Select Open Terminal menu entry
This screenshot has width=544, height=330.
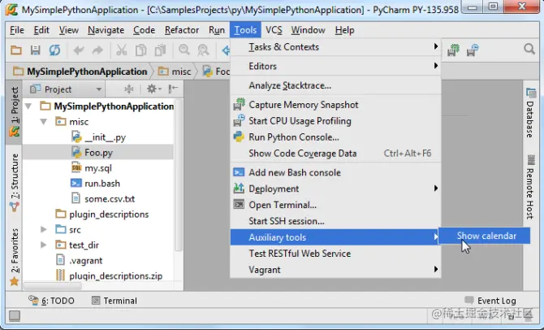click(x=335, y=205)
